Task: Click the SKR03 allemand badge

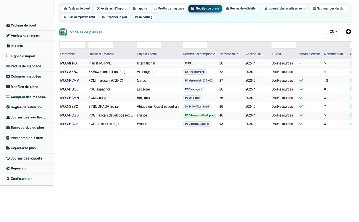Action: (195, 72)
